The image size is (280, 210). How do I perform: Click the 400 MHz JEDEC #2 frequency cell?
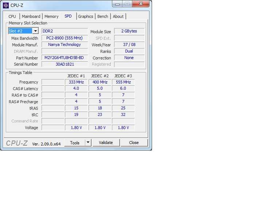click(100, 82)
